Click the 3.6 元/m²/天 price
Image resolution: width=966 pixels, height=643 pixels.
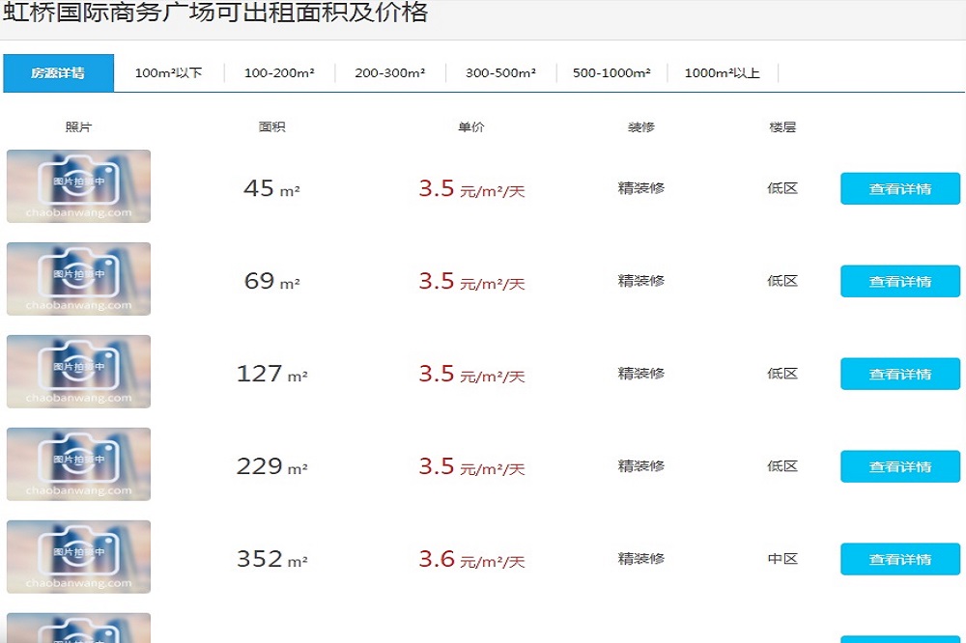pos(472,559)
